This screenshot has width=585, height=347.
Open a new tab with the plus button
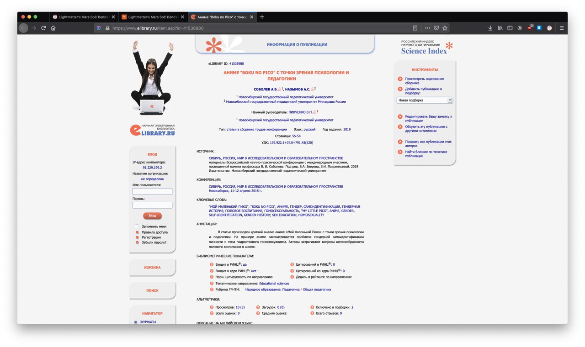click(x=262, y=17)
